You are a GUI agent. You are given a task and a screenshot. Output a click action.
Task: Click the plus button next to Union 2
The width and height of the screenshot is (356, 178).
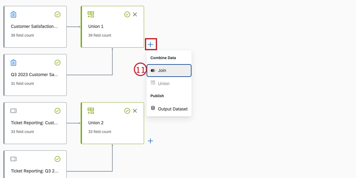150,141
